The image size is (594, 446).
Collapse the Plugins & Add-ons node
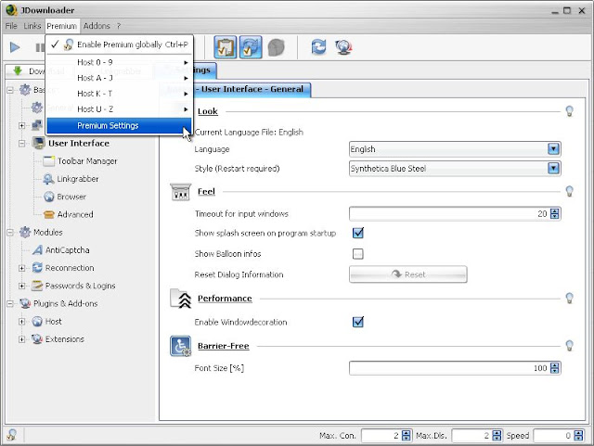click(x=10, y=303)
